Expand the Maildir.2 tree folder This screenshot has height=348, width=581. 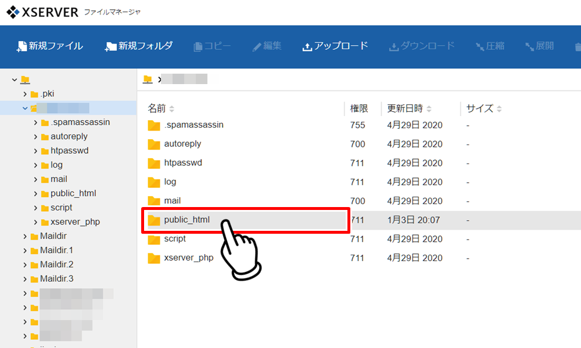(25, 265)
